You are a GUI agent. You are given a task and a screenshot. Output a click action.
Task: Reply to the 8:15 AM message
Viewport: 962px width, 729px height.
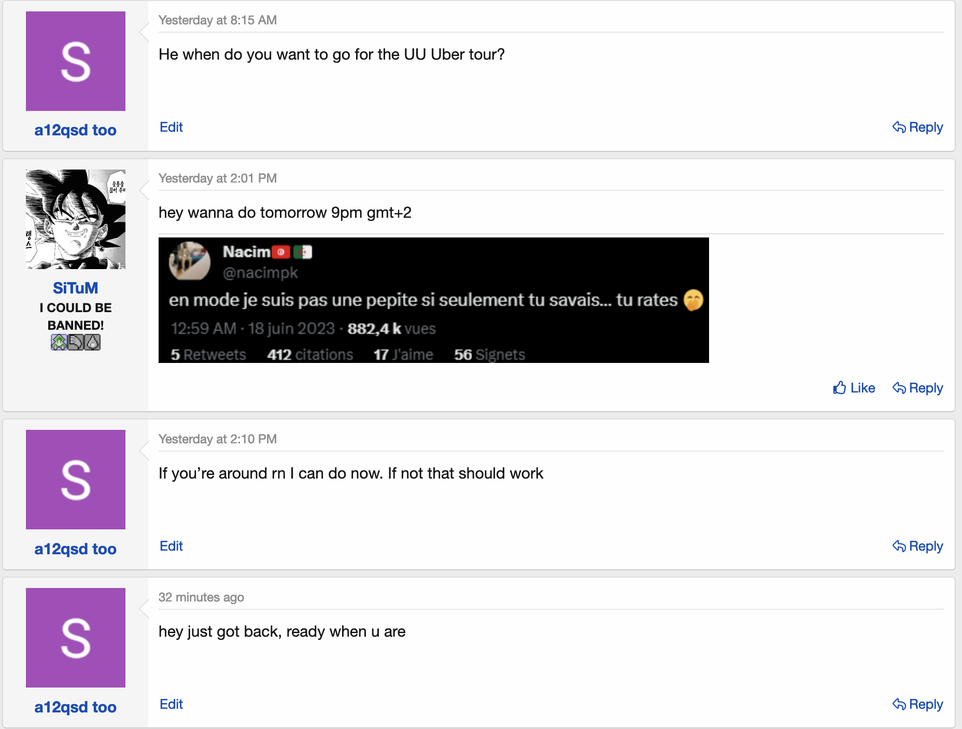coord(918,128)
